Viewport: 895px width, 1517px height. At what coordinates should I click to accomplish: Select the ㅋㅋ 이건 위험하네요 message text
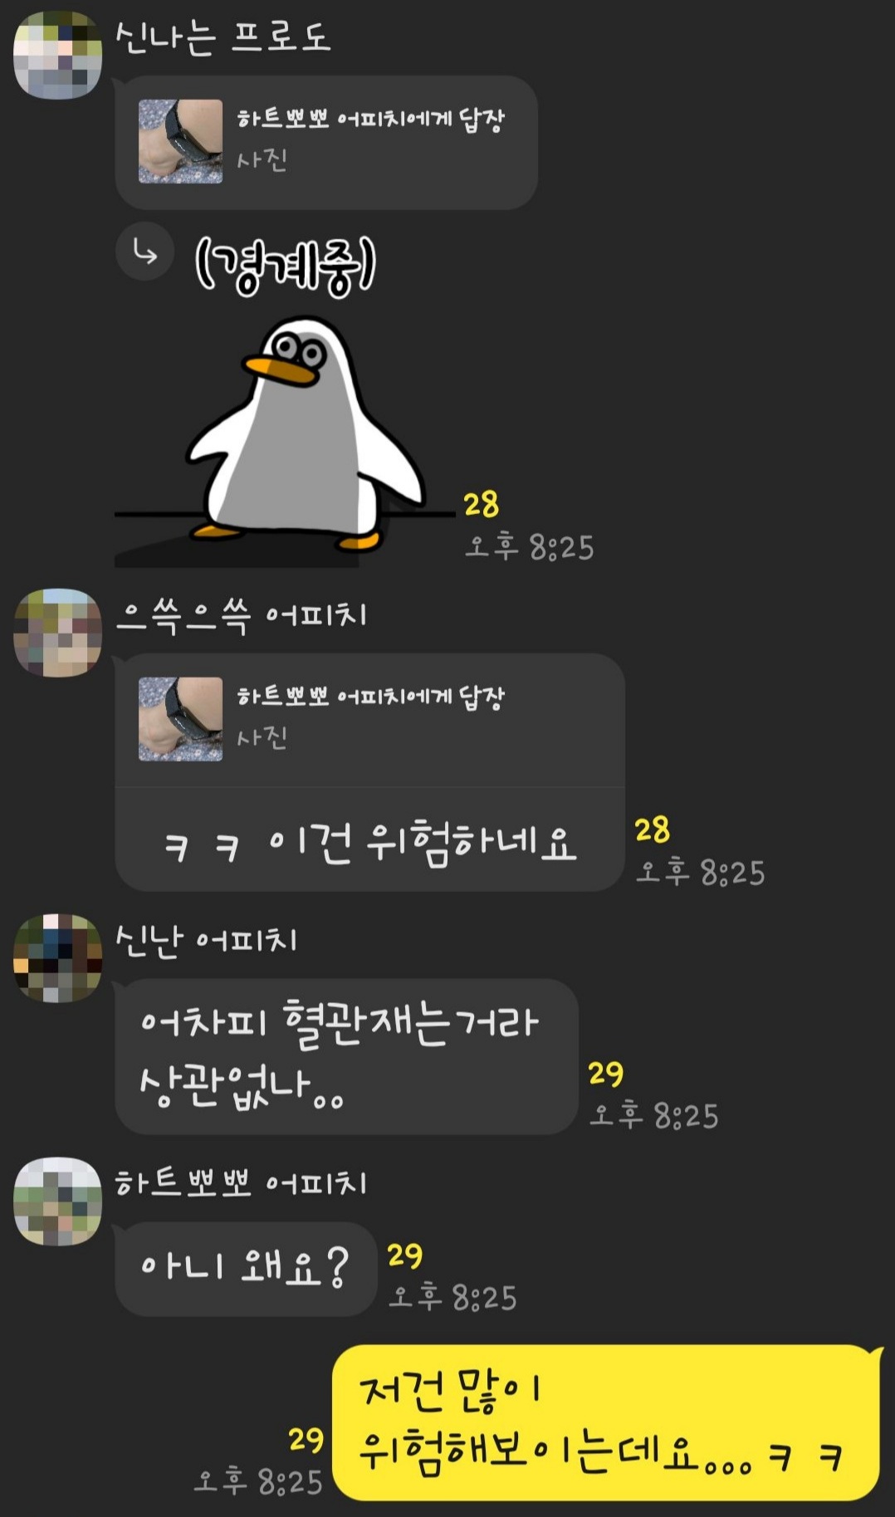(369, 844)
